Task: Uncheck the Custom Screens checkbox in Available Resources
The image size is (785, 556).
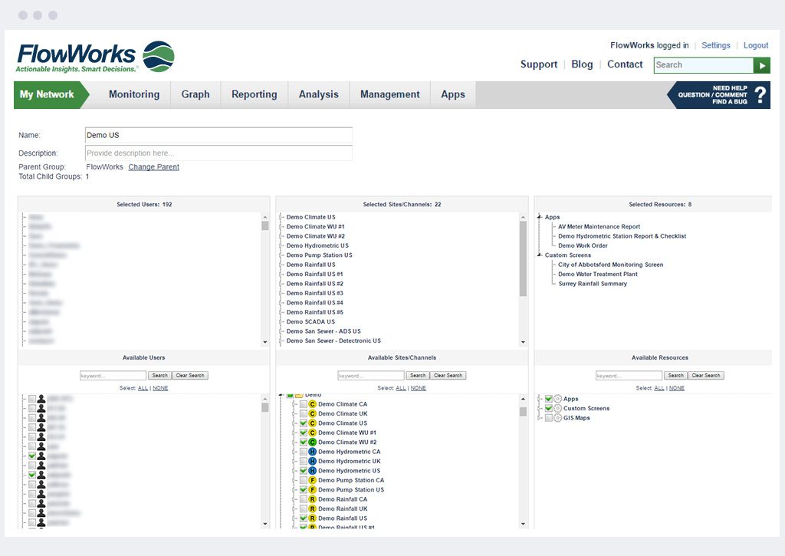Action: pos(549,409)
